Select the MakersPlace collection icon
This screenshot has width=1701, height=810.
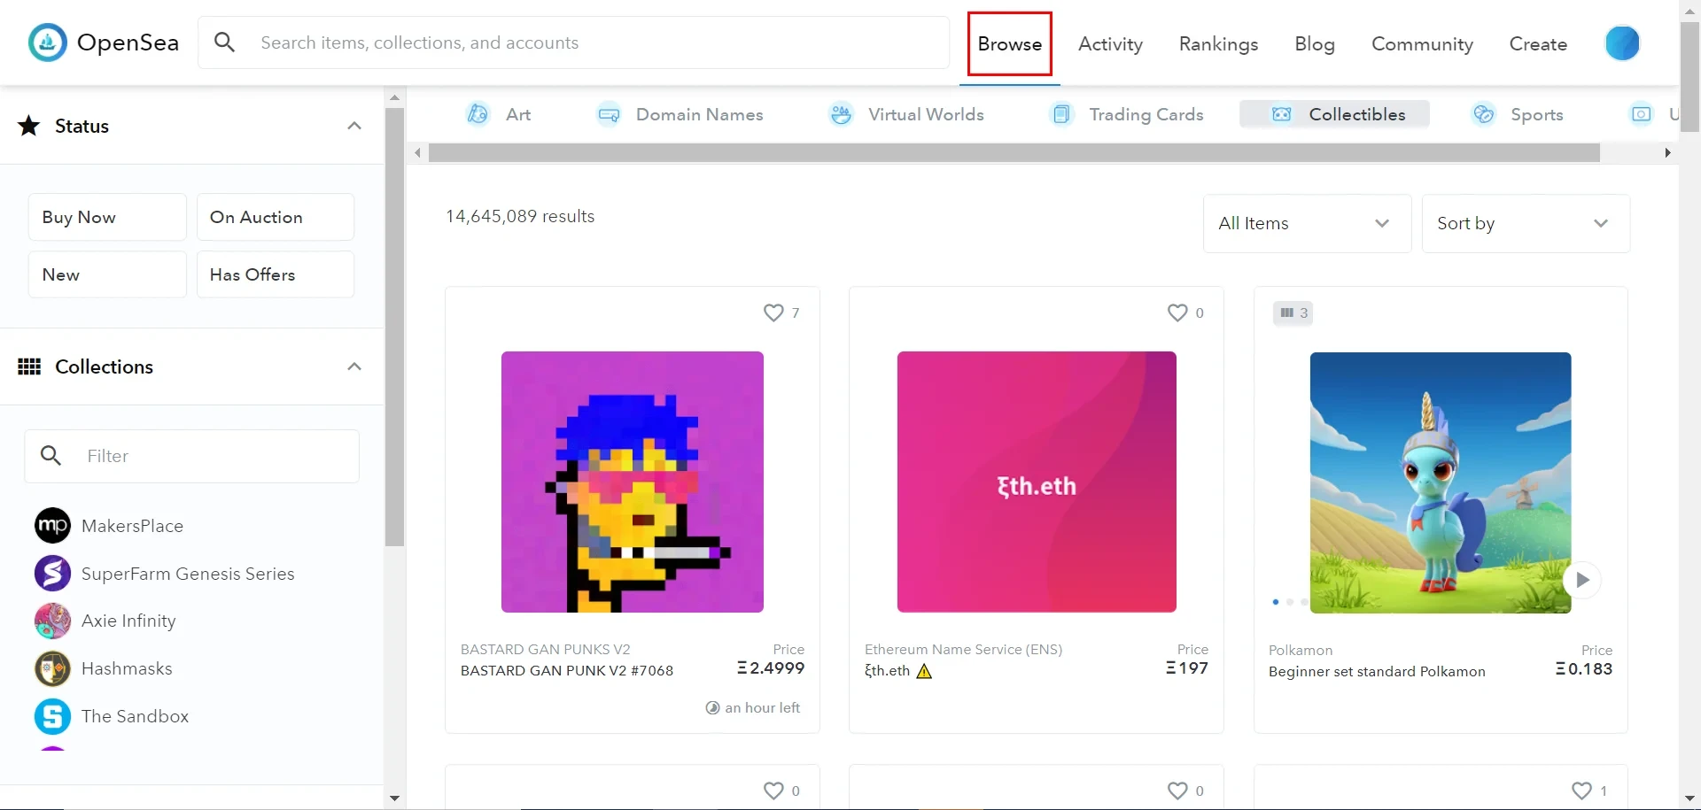coord(52,526)
